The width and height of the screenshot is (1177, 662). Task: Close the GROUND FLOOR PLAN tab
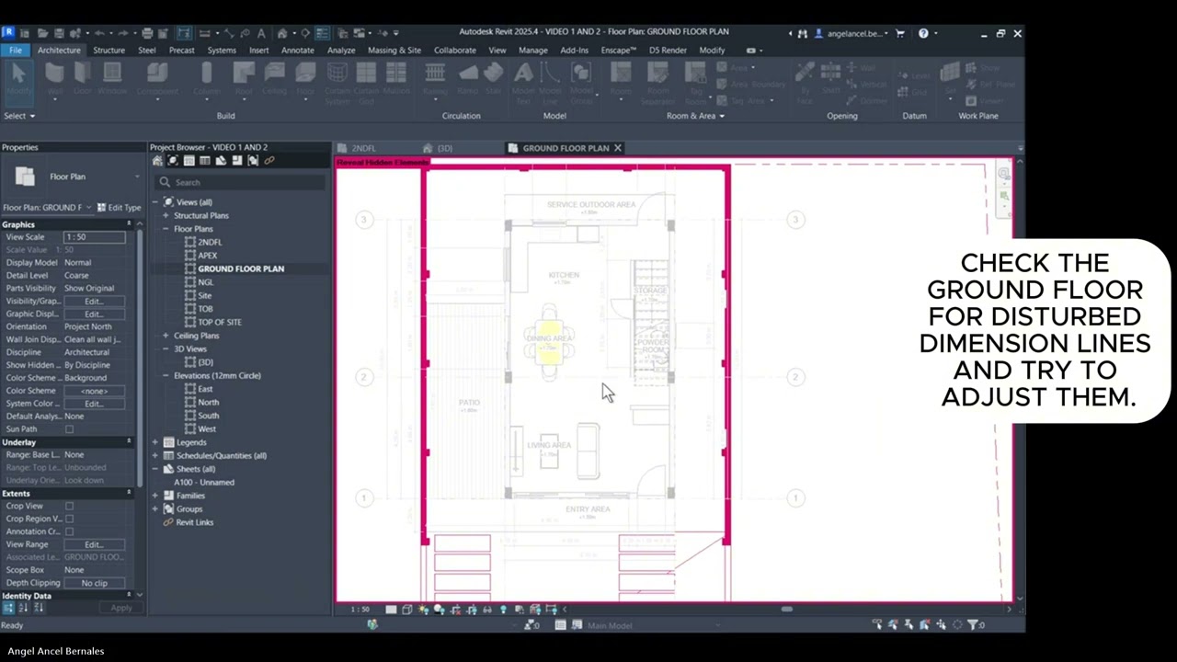pyautogui.click(x=618, y=148)
